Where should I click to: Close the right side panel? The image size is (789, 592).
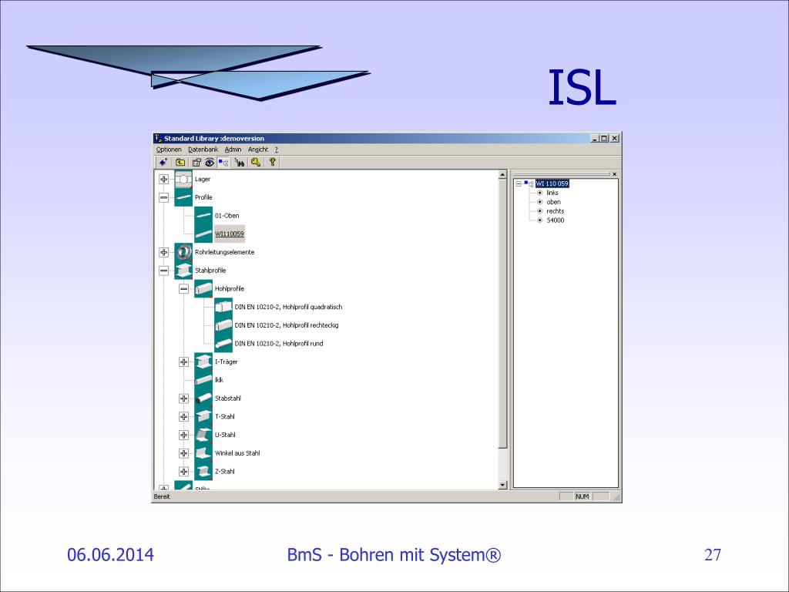tap(614, 174)
